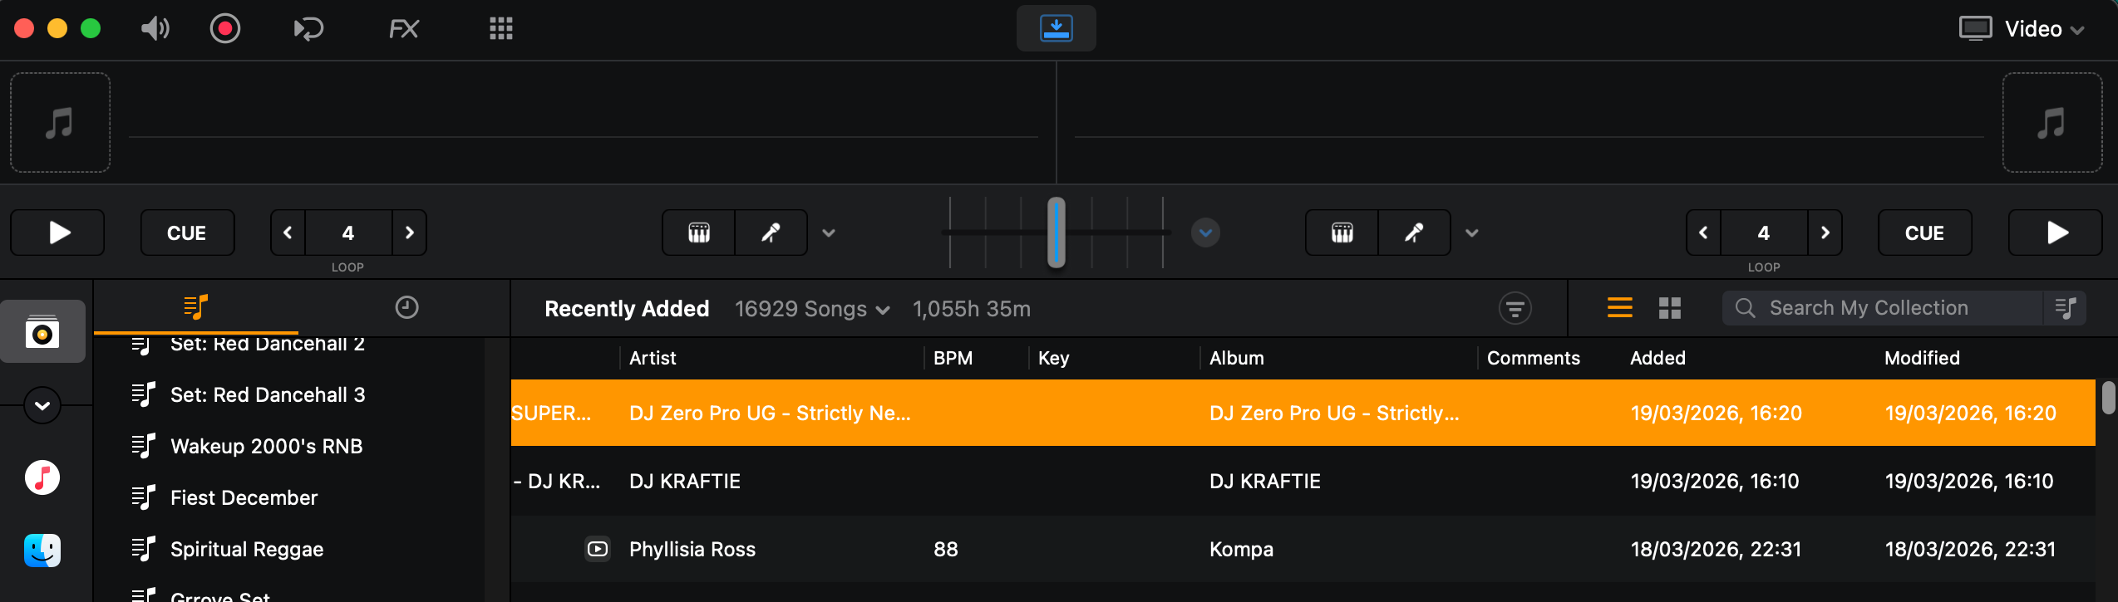Image resolution: width=2118 pixels, height=602 pixels.
Task: Open the 16929 Songs dropdown
Action: 812,309
